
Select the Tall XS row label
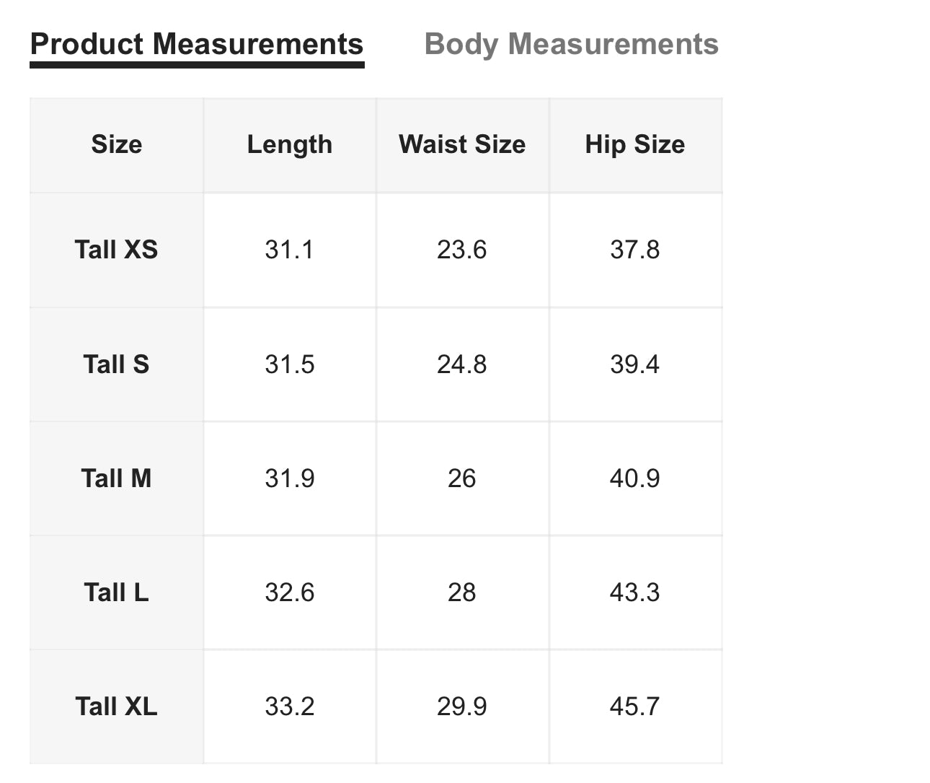click(x=117, y=250)
